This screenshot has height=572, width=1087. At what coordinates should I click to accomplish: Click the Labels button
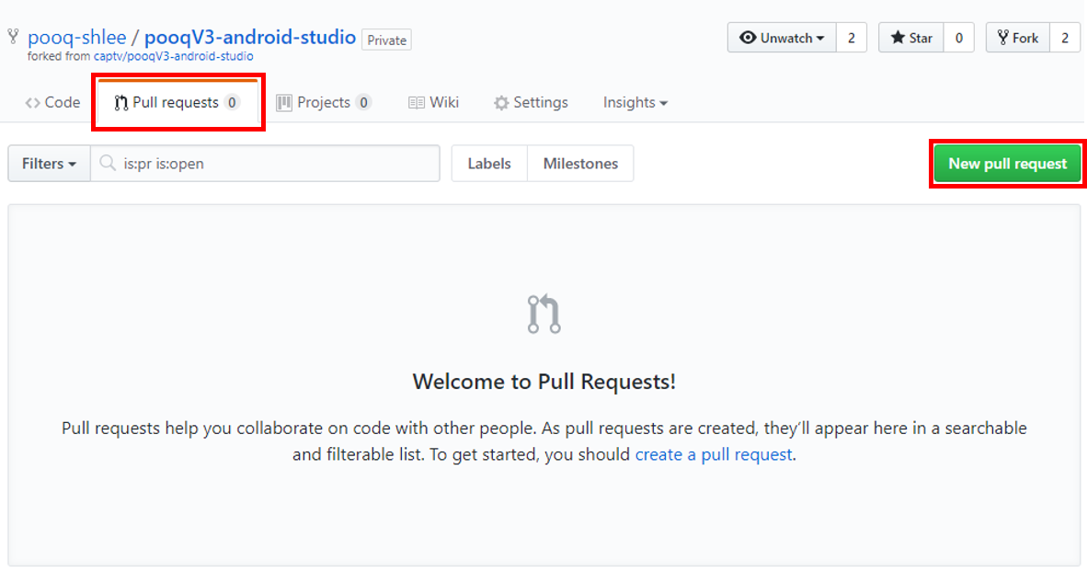489,164
